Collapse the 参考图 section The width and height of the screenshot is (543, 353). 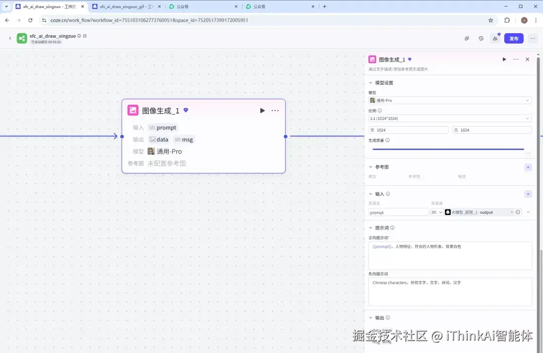[371, 167]
